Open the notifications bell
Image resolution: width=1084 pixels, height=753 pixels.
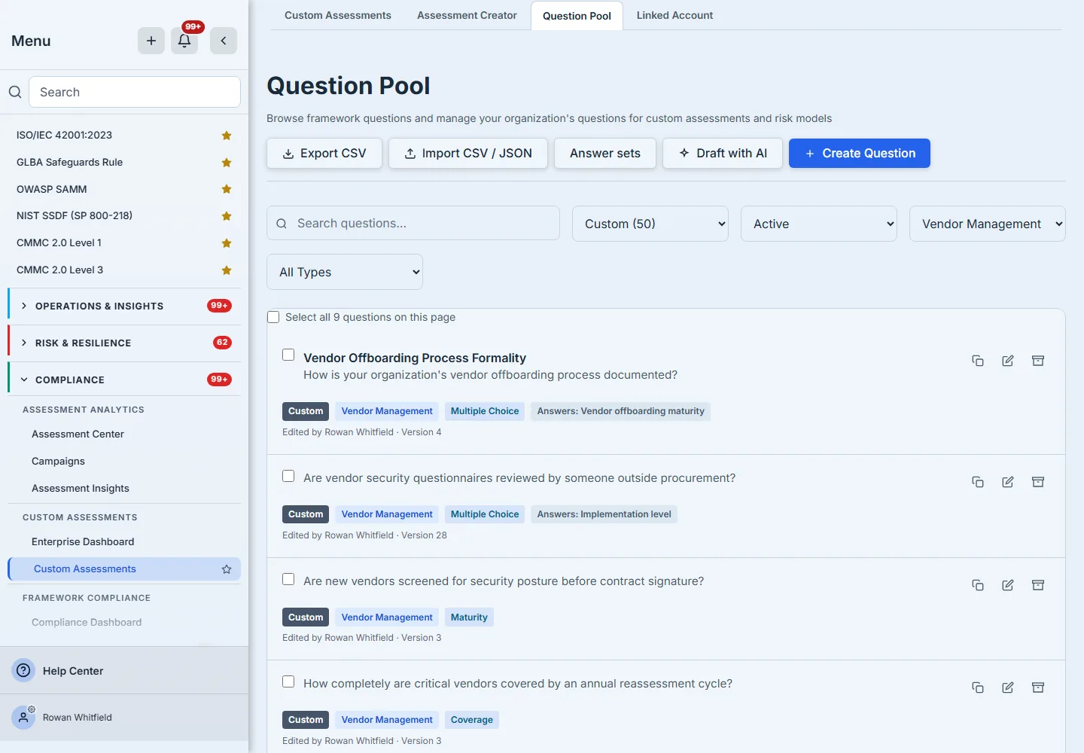(184, 41)
